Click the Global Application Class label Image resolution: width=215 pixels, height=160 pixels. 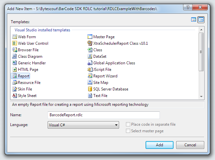[114, 63]
